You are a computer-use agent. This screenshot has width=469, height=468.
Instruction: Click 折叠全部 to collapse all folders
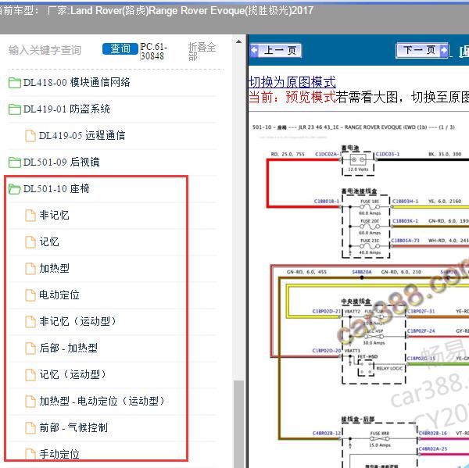click(202, 52)
